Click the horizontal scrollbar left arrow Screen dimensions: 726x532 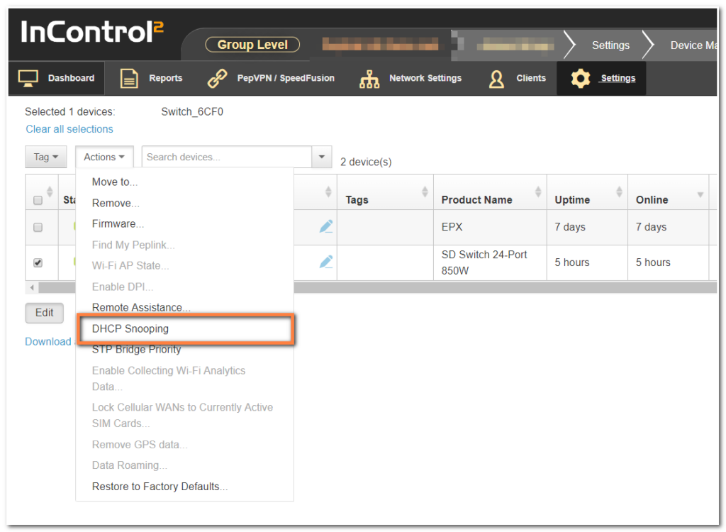point(32,287)
